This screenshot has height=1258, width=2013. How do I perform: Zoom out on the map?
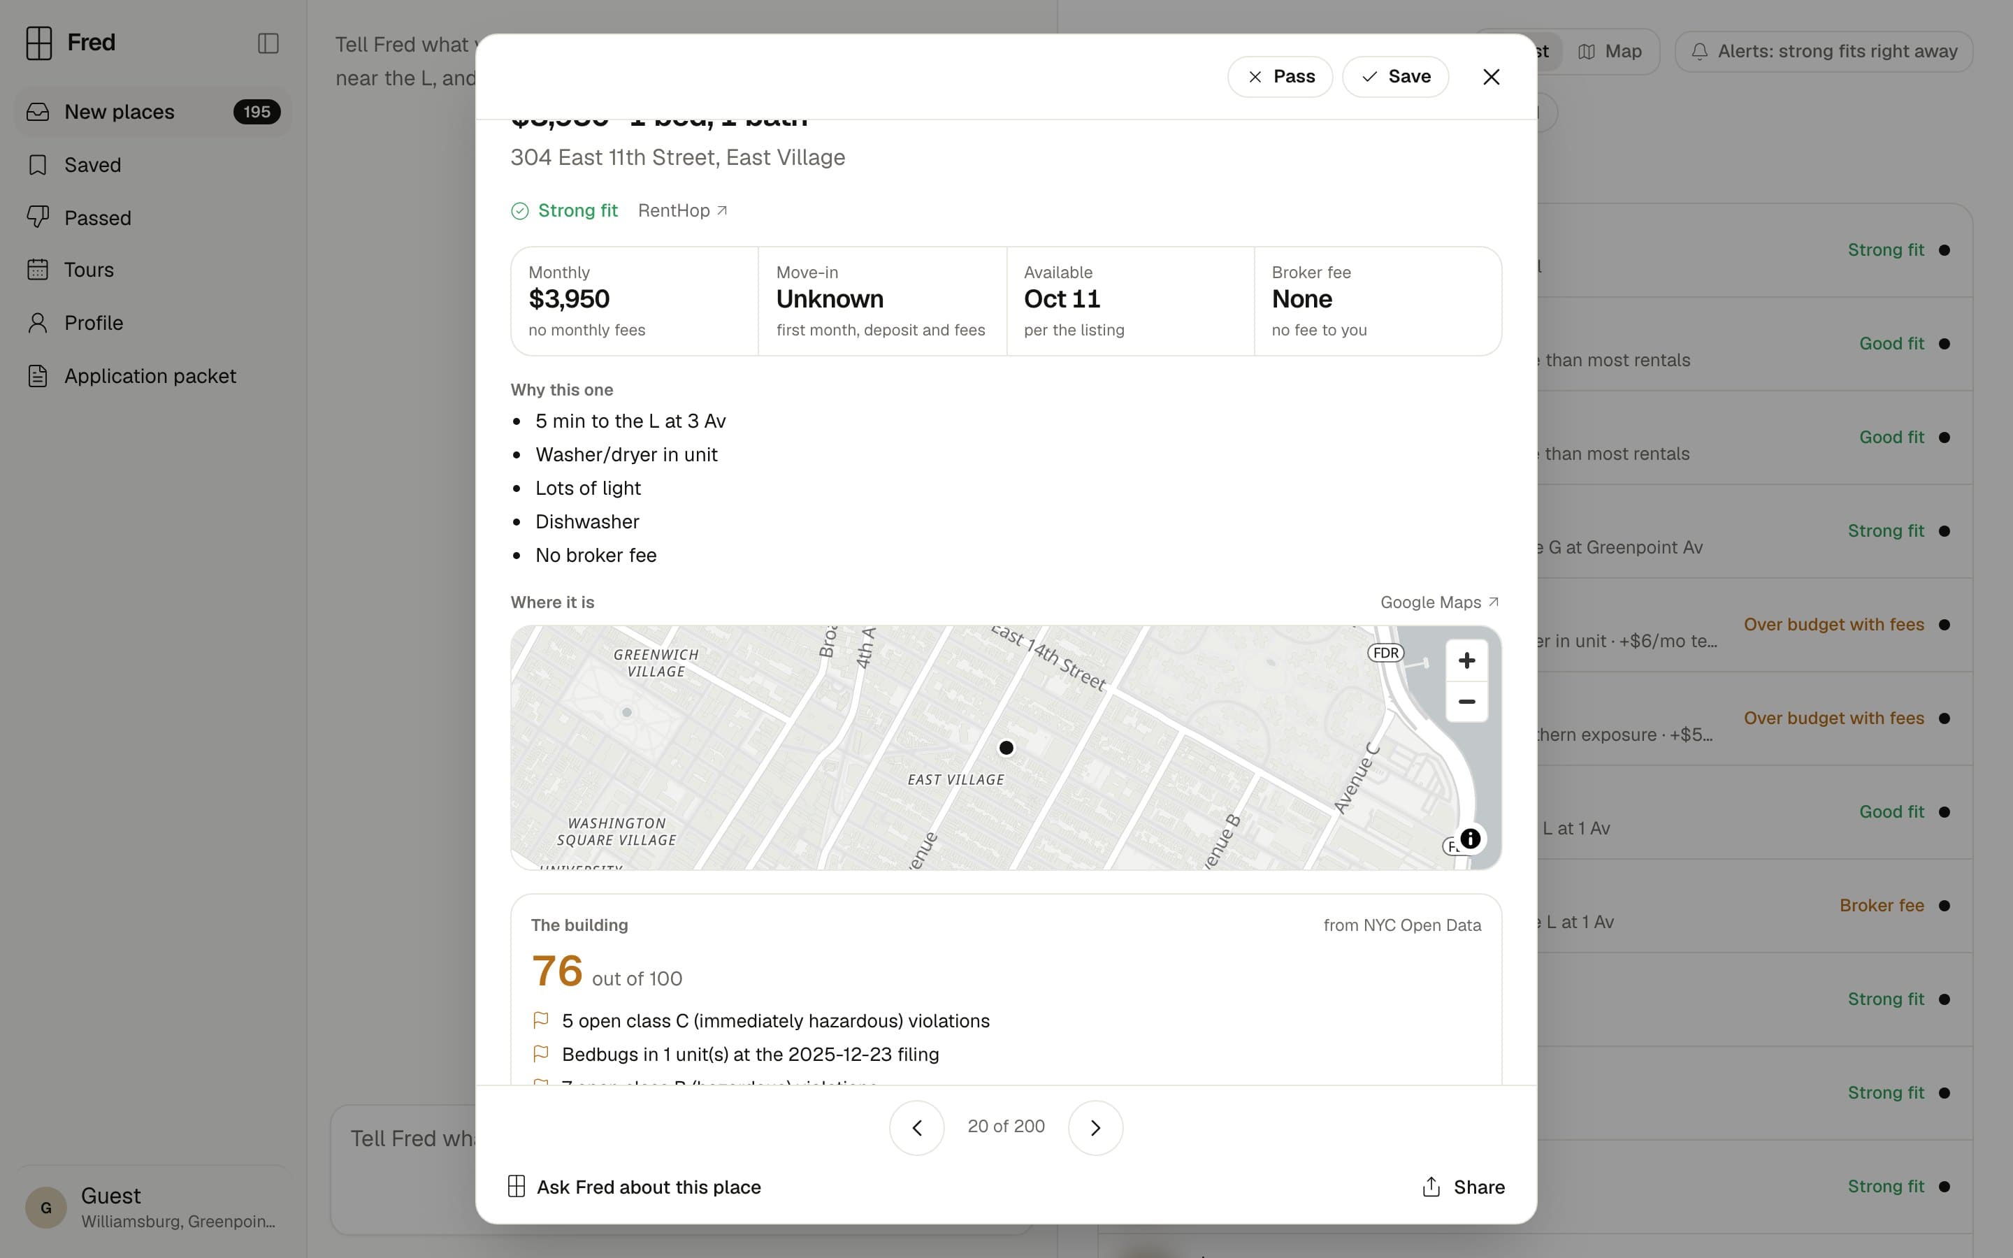1466,702
